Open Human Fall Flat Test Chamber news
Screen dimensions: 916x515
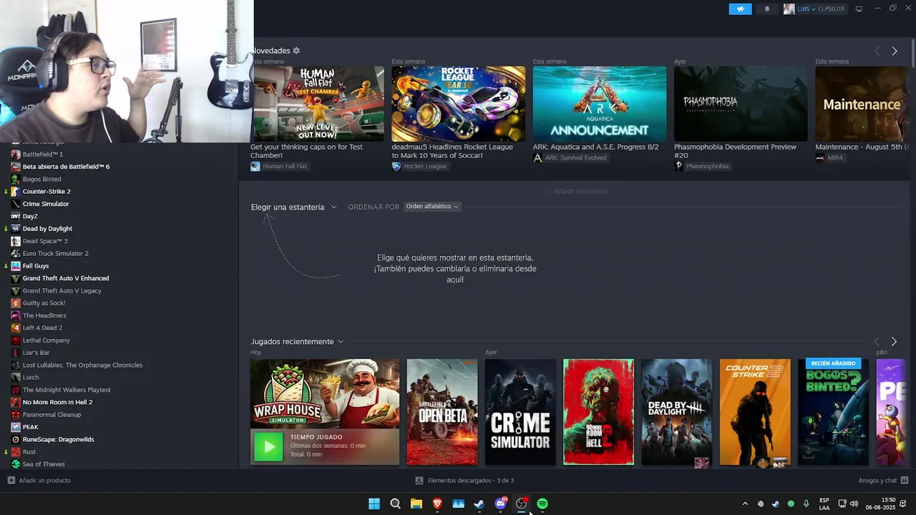(x=317, y=104)
